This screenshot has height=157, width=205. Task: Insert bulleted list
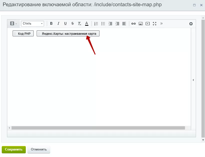(x=103, y=23)
